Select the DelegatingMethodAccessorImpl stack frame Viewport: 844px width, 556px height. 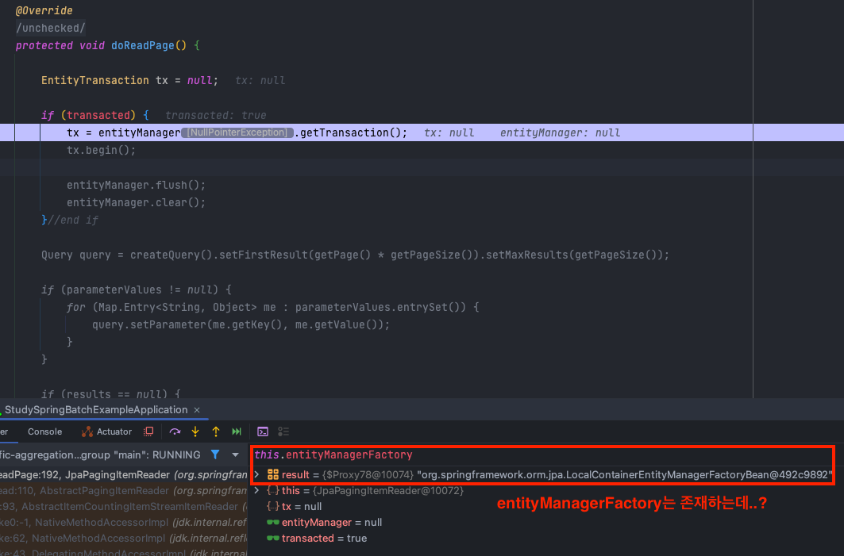[124, 552]
